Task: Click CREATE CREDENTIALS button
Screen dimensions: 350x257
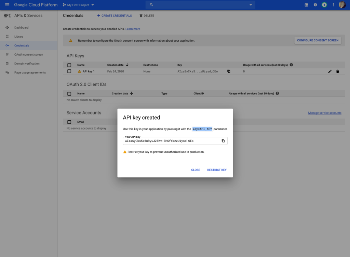Action: point(114,16)
